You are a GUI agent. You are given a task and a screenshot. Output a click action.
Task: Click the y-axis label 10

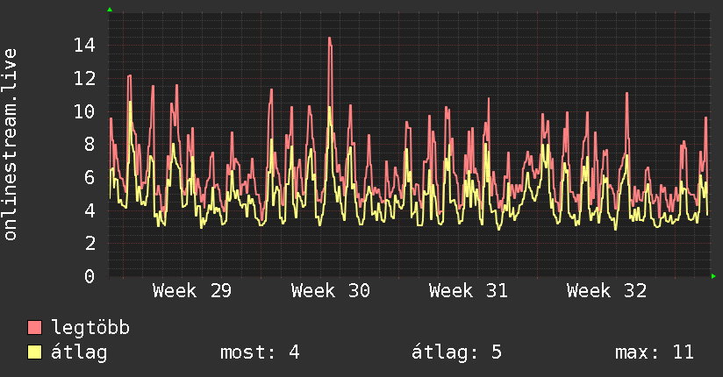84,111
